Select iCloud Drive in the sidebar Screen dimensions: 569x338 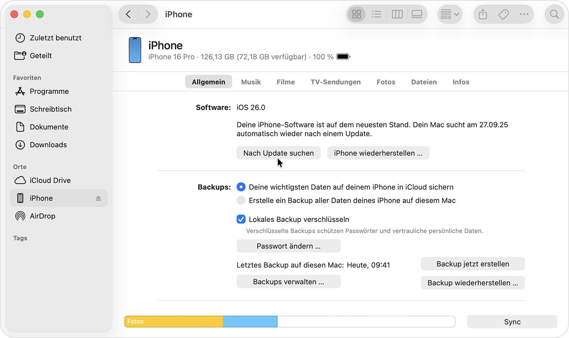pyautogui.click(x=50, y=180)
